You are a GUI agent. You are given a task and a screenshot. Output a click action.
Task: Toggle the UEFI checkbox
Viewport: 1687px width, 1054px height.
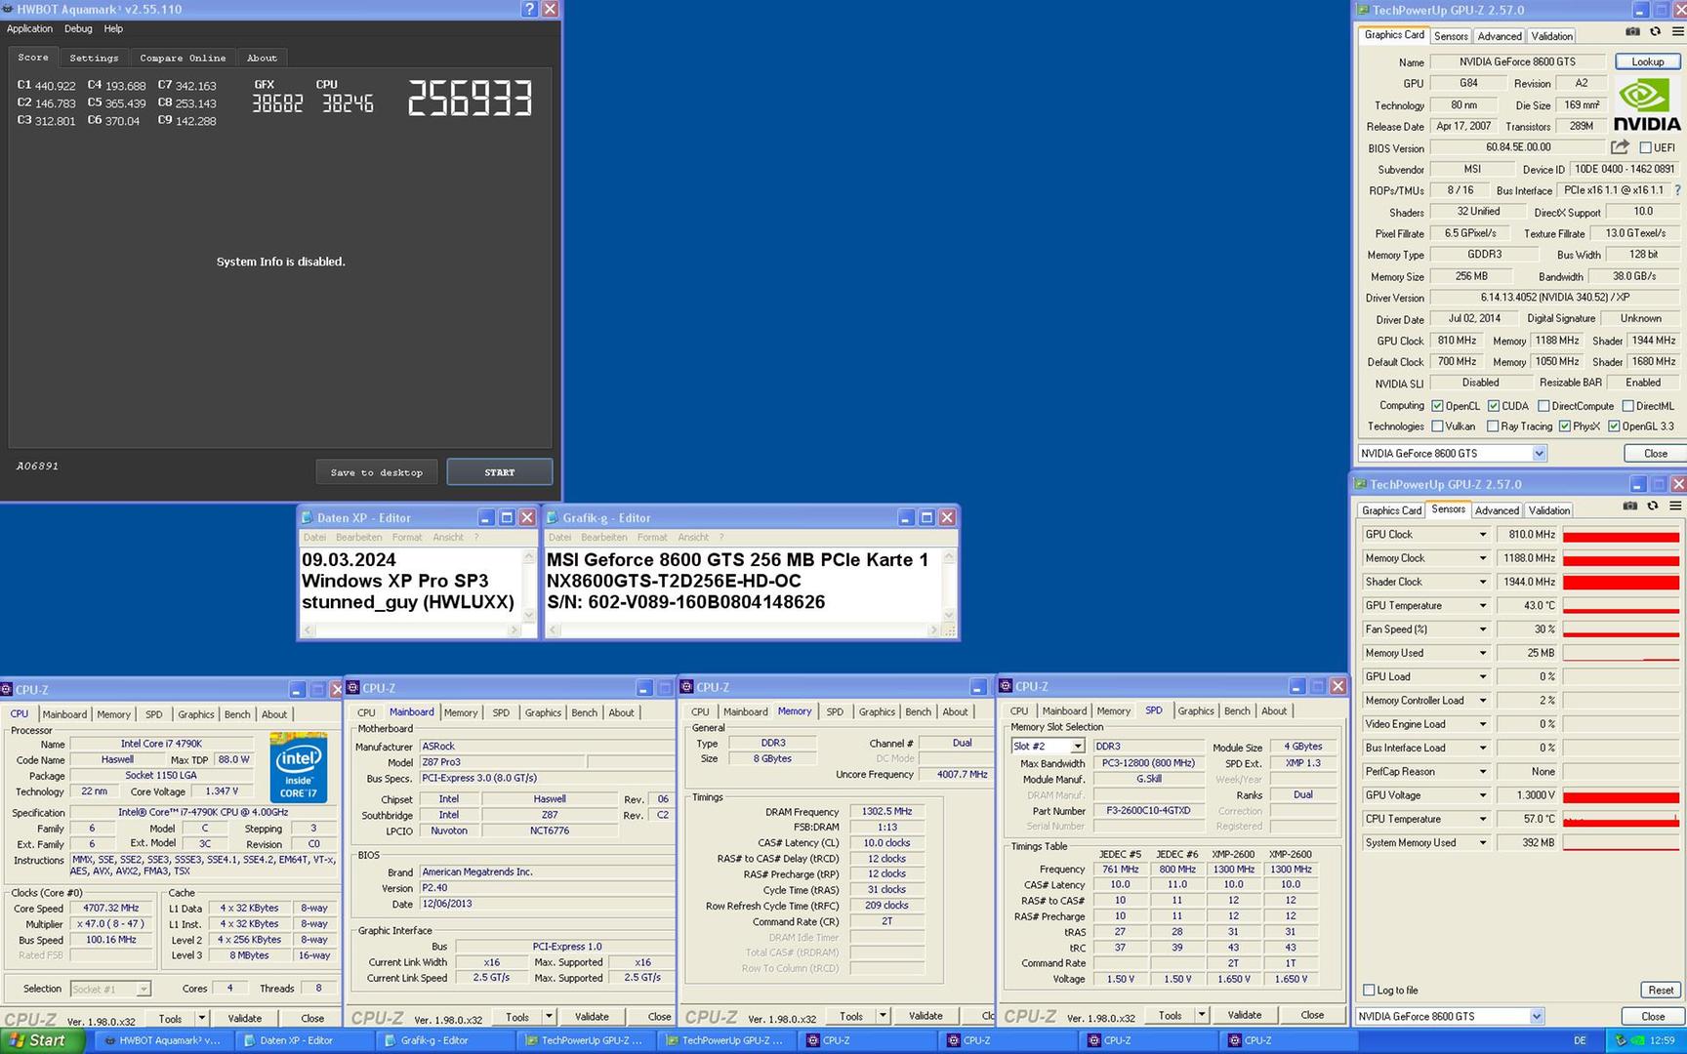[1645, 148]
